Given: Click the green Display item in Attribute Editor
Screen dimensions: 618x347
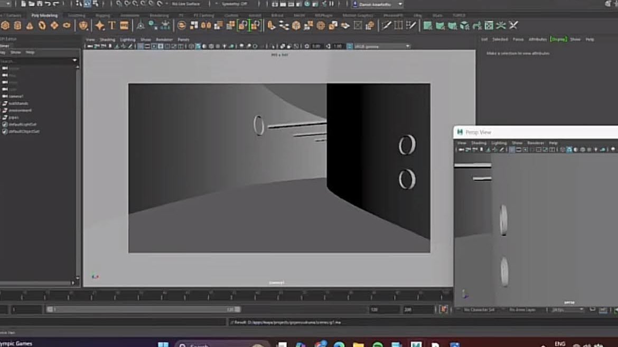Looking at the screenshot, I should click(x=558, y=40).
